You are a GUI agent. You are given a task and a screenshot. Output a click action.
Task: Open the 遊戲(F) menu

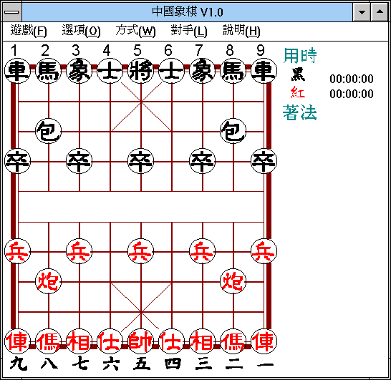29,31
